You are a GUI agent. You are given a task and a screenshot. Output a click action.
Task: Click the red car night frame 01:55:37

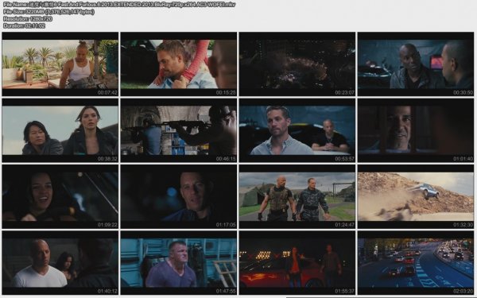[x=297, y=263]
